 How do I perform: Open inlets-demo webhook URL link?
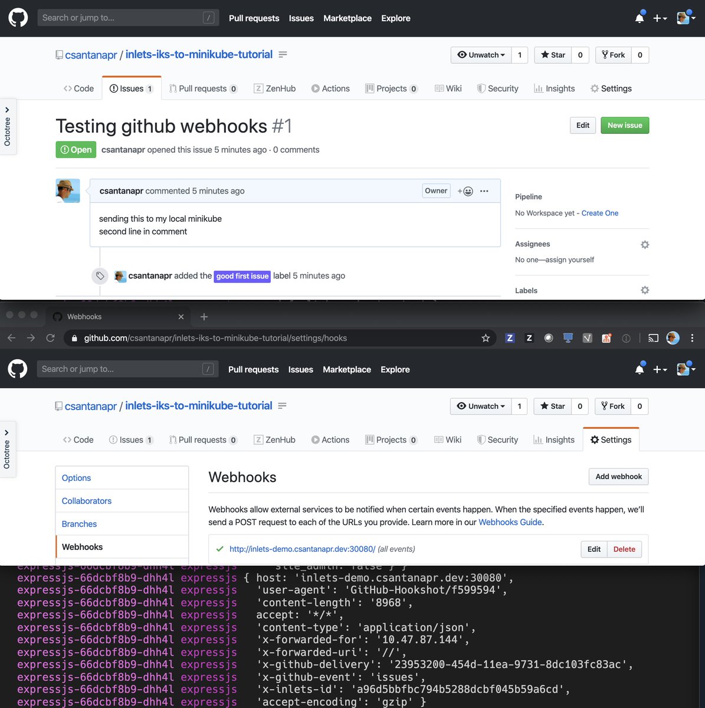pos(302,549)
